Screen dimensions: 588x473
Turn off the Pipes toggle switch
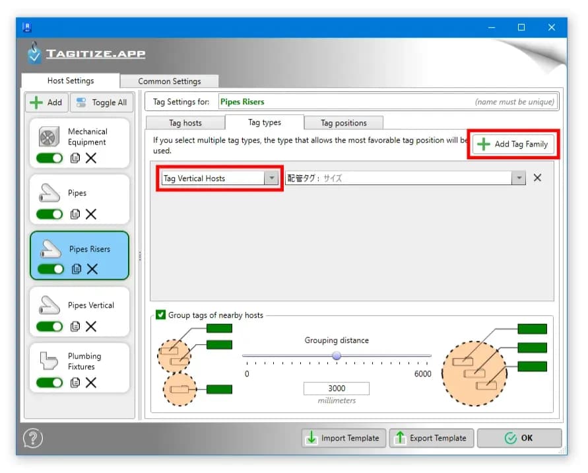point(49,214)
